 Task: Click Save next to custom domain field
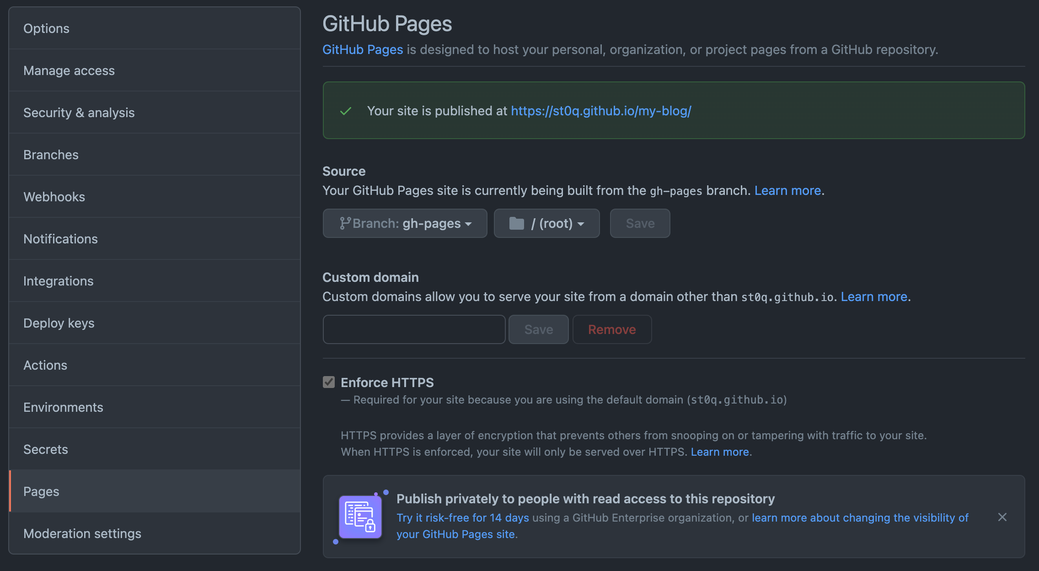[539, 329]
